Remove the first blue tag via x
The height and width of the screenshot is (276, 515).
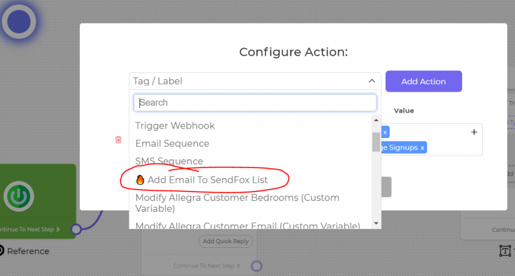[385, 133]
